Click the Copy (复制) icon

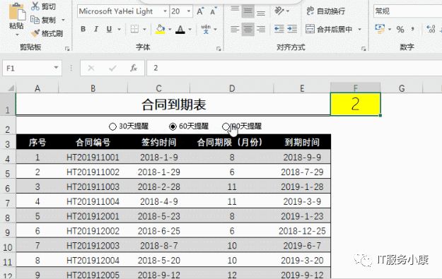point(35,20)
